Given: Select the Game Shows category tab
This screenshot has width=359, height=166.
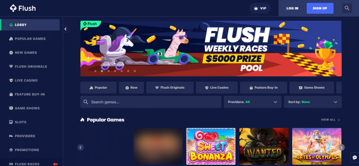Looking at the screenshot, I should point(312,88).
